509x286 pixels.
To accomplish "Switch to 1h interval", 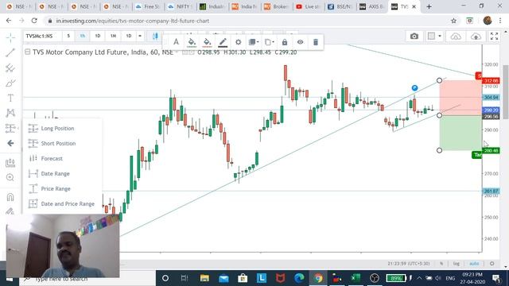I will 83,36.
